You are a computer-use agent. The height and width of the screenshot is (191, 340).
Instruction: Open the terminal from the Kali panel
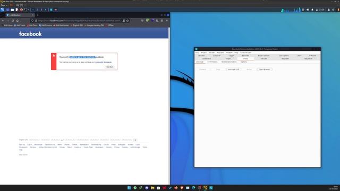click(25, 10)
